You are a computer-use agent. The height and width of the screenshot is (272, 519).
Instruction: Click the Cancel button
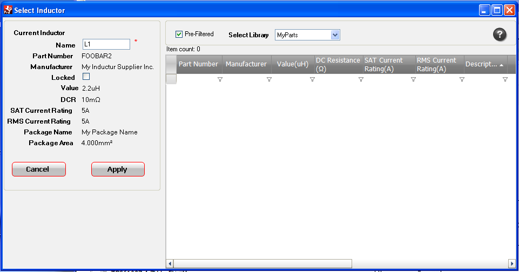(x=39, y=169)
